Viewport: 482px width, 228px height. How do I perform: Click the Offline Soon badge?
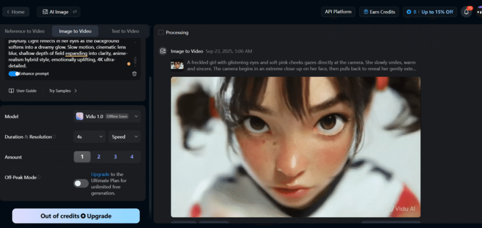(117, 117)
